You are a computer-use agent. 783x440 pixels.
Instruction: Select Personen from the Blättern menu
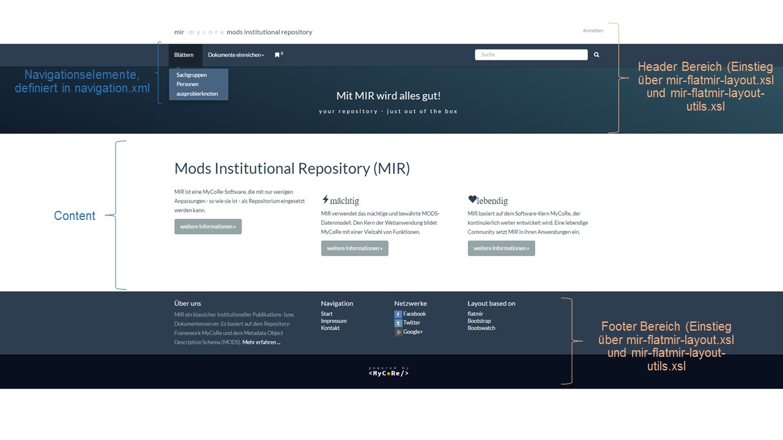pyautogui.click(x=187, y=84)
